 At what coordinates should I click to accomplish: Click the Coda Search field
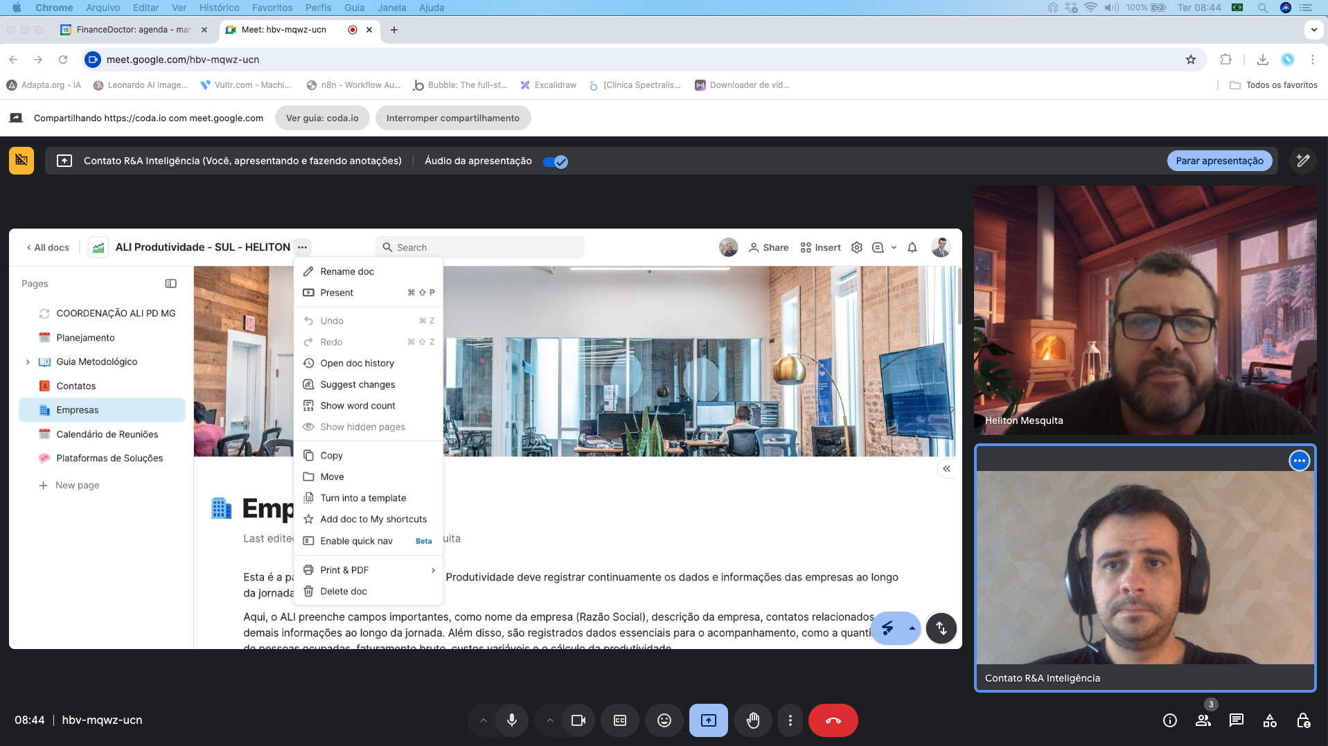(479, 247)
